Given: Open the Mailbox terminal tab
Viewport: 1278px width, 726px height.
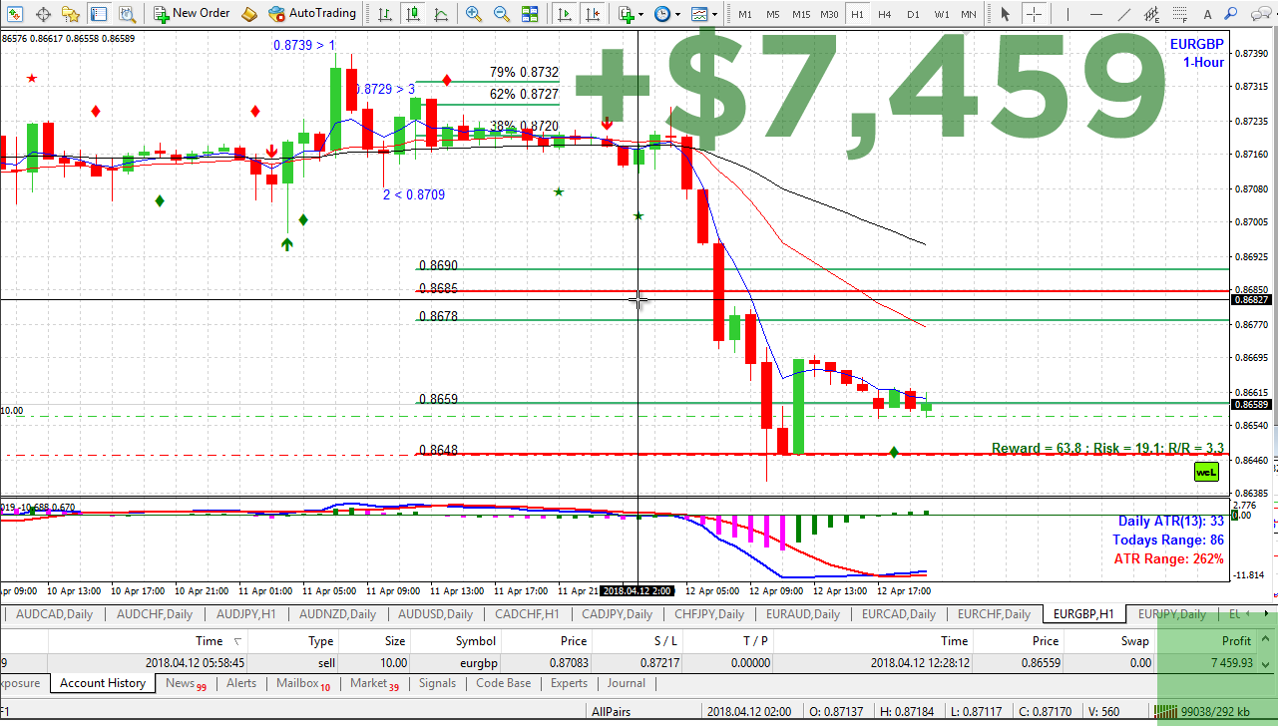Looking at the screenshot, I should click(303, 683).
